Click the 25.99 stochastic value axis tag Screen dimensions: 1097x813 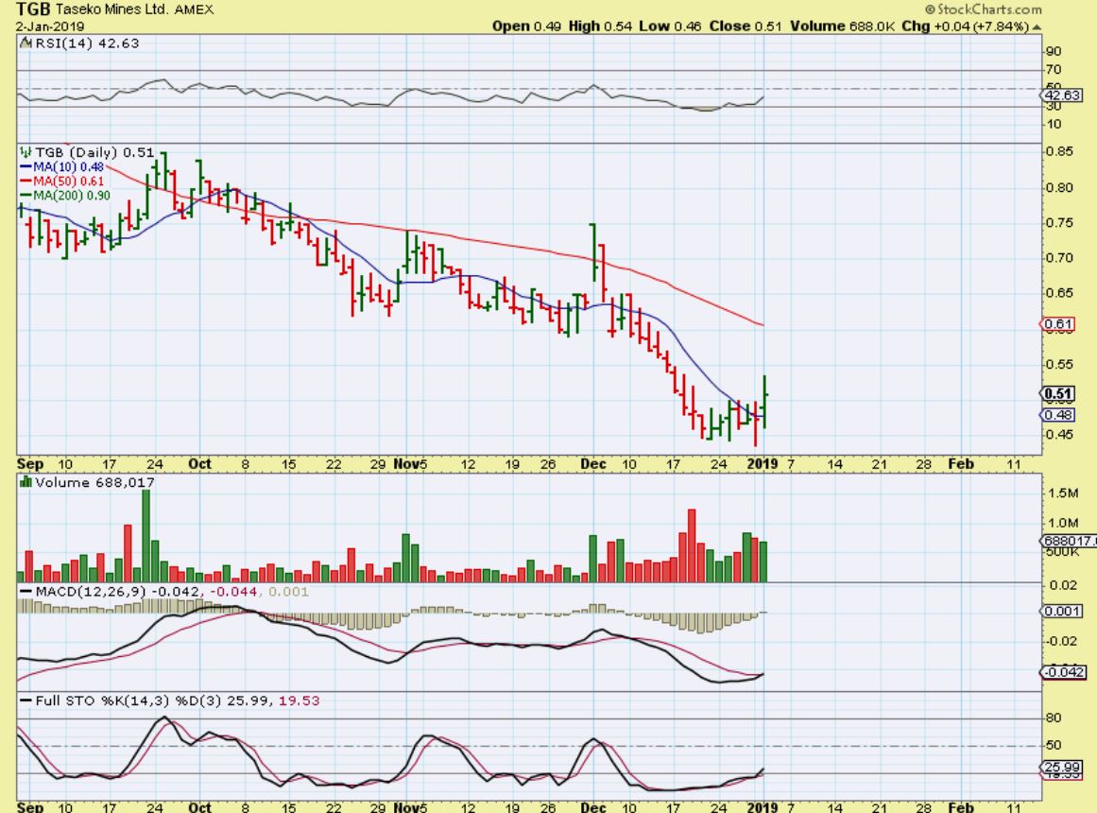(1064, 766)
